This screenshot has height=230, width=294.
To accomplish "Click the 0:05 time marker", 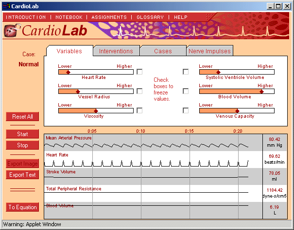I will click(x=92, y=131).
